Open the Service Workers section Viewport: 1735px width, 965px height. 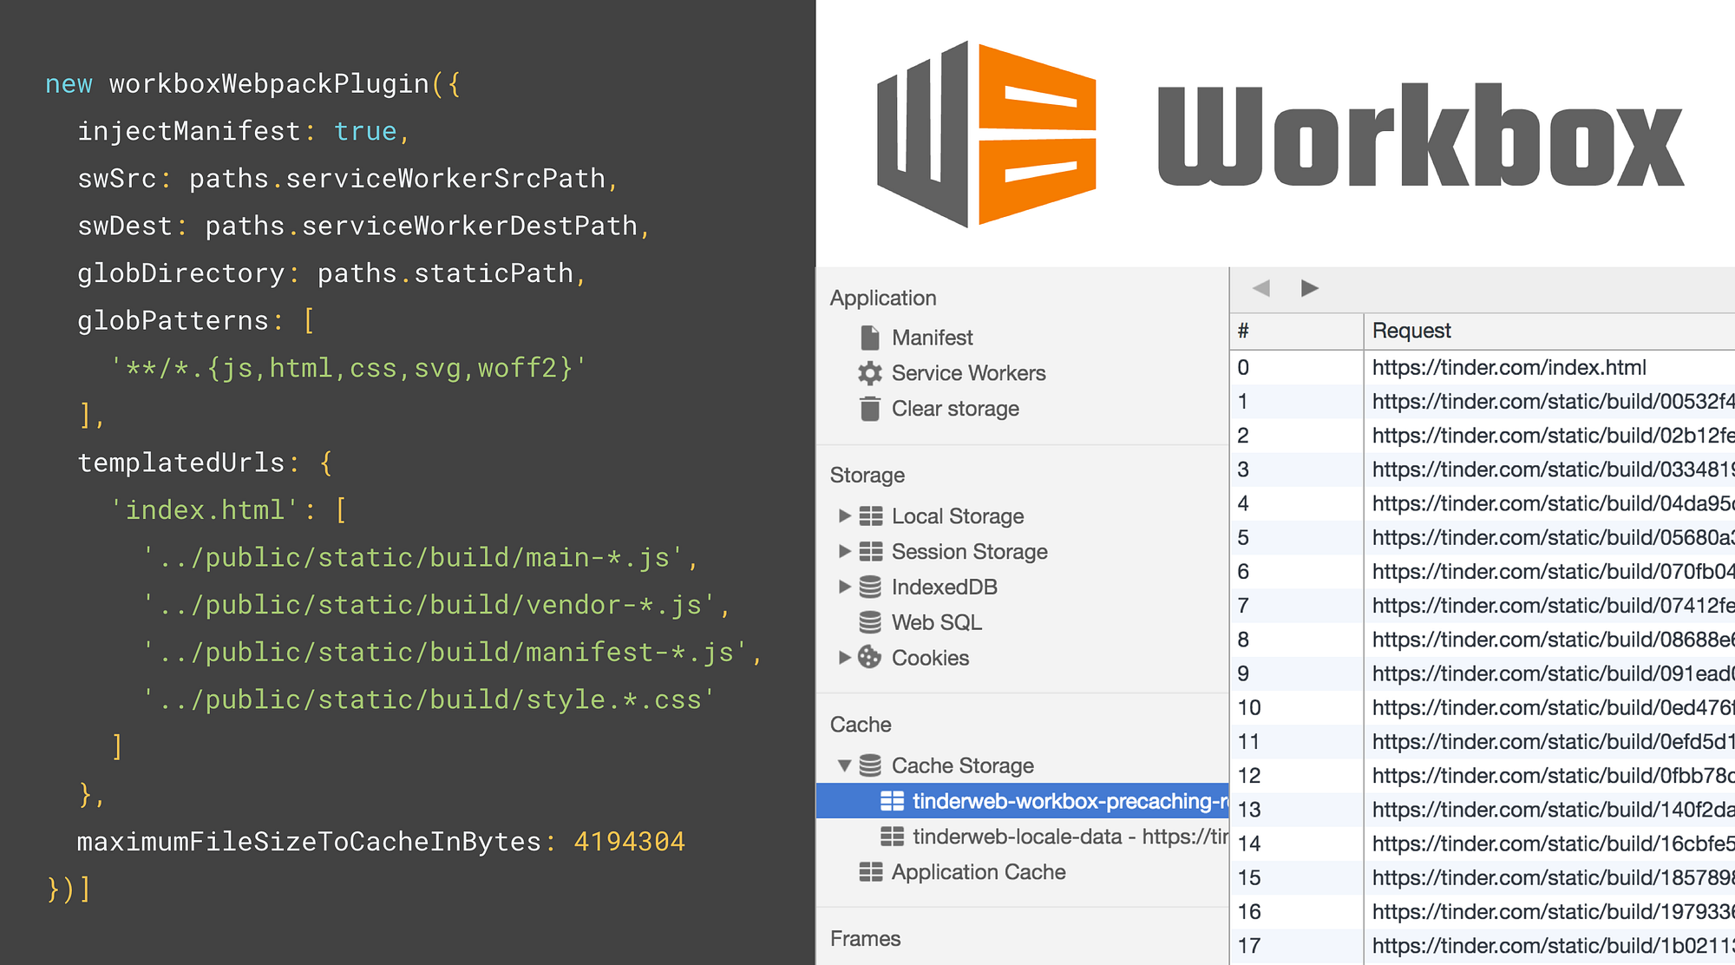(x=968, y=373)
